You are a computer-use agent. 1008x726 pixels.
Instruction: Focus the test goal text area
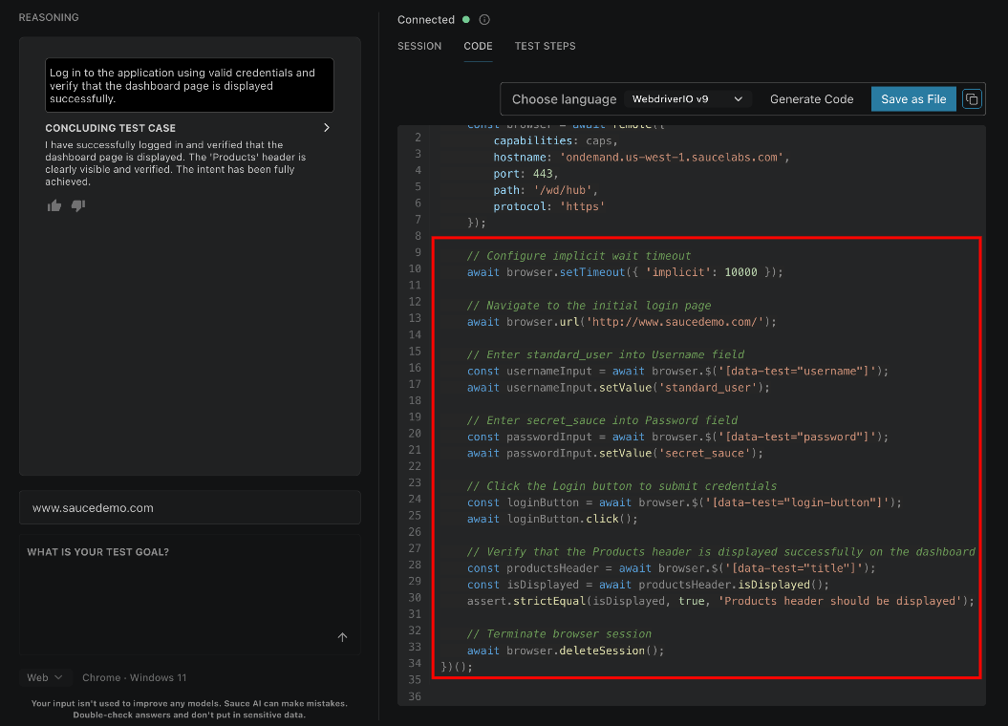[x=189, y=594]
